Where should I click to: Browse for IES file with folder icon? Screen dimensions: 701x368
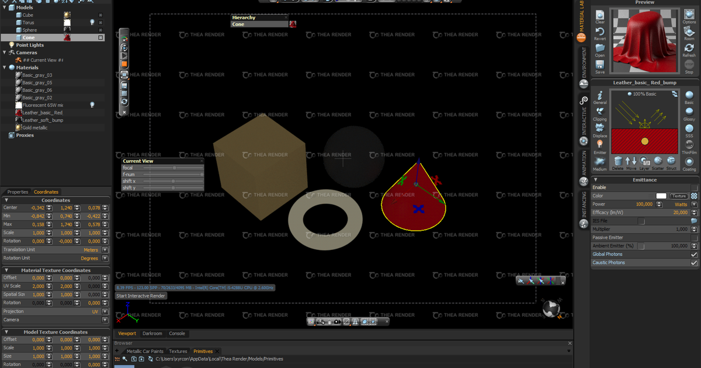(x=694, y=221)
